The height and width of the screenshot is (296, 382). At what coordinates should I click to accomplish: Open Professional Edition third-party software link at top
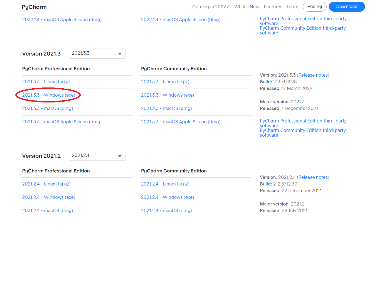pos(303,21)
